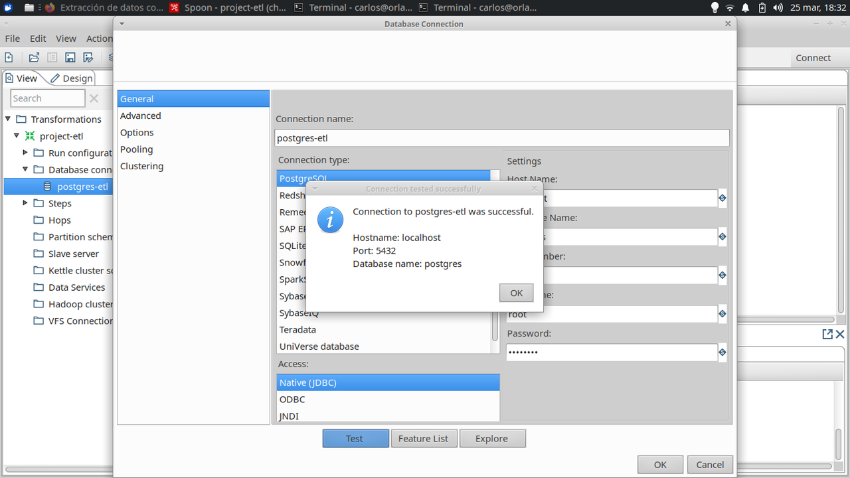The width and height of the screenshot is (850, 478).
Task: Click the Save toolbar icon in Spoon
Action: 70,58
